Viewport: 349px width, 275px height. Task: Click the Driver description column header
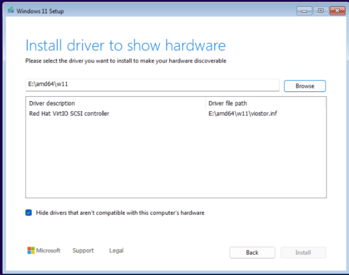(116, 103)
